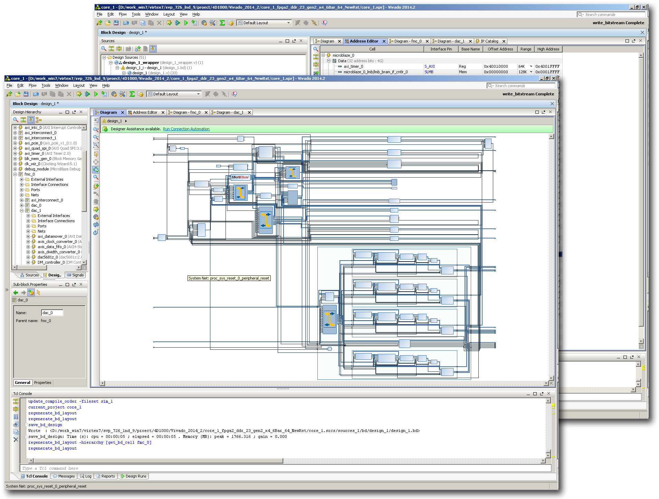Click Validate Design icon in diagram toolbar
This screenshot has width=659, height=499.
[x=96, y=209]
